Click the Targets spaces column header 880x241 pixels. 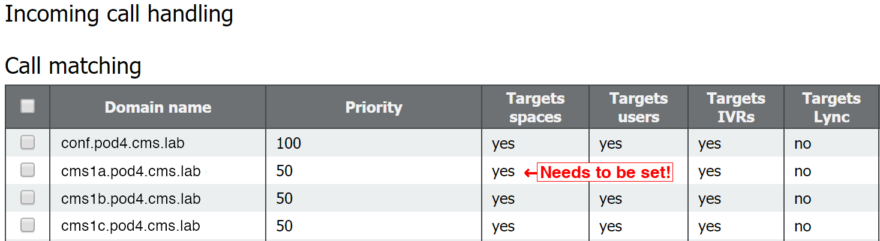coord(535,107)
